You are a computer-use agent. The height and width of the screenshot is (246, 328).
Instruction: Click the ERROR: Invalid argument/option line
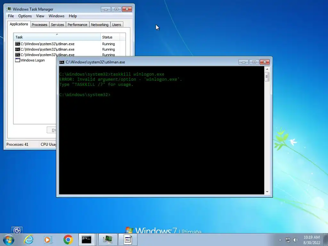click(x=121, y=79)
